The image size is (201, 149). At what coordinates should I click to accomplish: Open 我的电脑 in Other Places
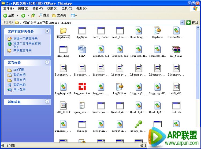coord(19,85)
